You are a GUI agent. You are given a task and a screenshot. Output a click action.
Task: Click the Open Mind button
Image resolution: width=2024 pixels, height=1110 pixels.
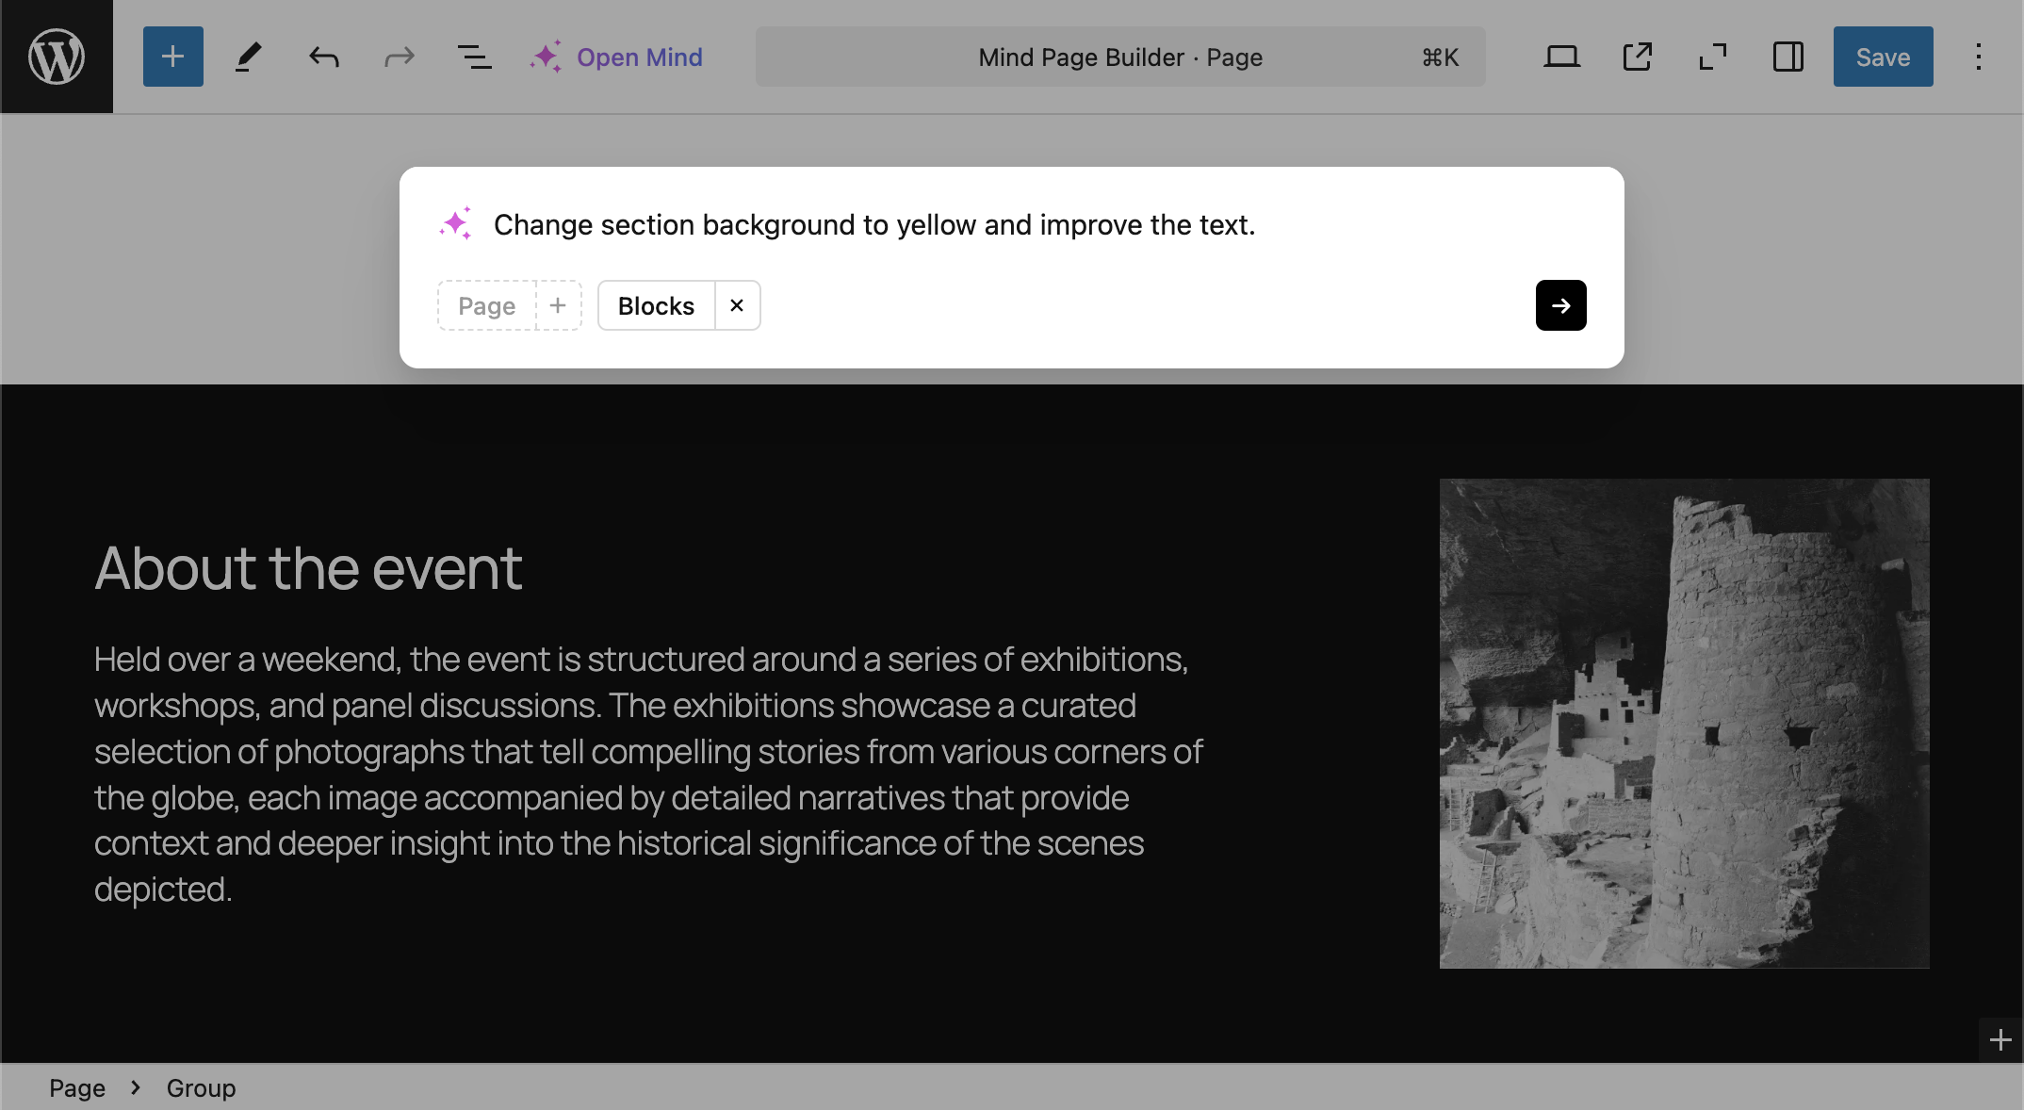pyautogui.click(x=616, y=57)
